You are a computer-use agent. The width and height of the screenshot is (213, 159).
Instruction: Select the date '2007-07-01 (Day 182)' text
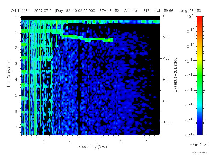click(x=53, y=11)
